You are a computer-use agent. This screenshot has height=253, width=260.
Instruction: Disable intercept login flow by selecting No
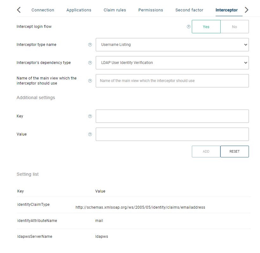pos(234,27)
